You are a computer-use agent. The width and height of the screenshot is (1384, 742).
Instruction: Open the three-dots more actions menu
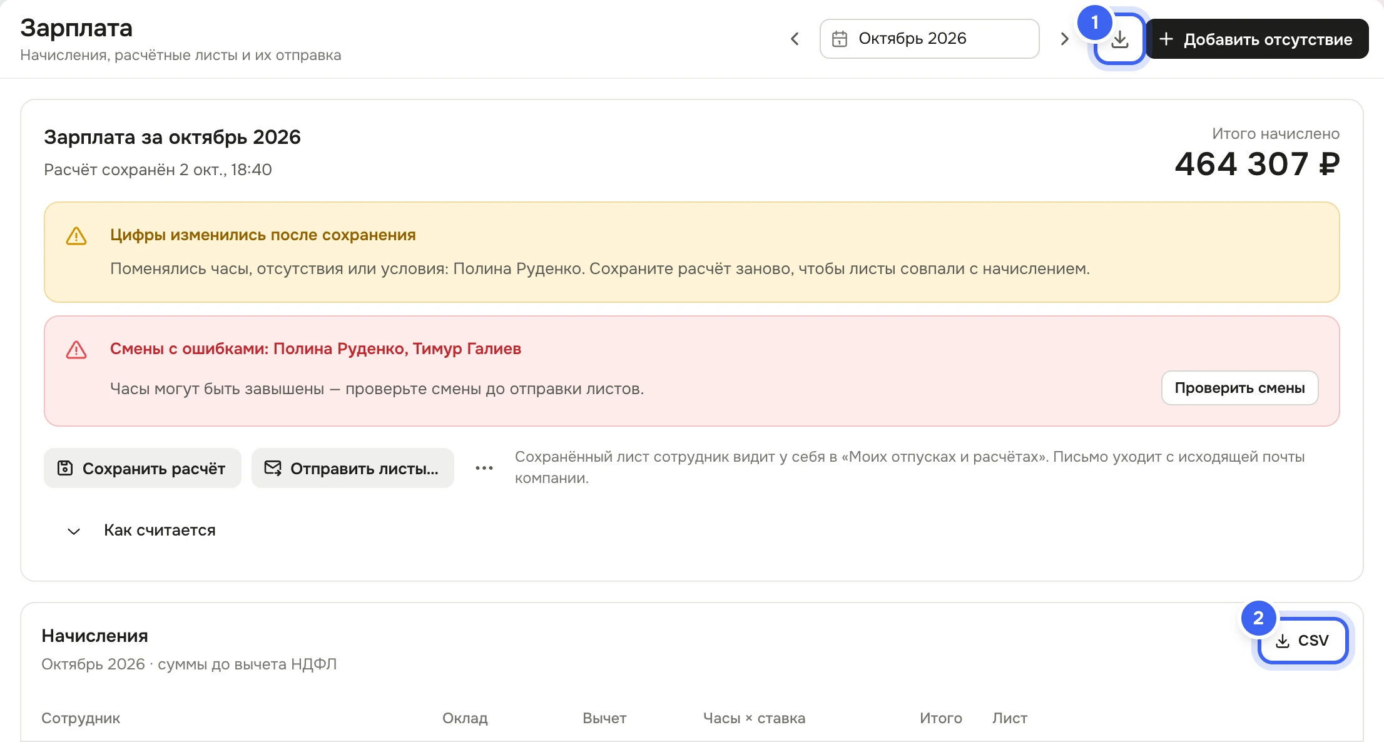point(484,468)
